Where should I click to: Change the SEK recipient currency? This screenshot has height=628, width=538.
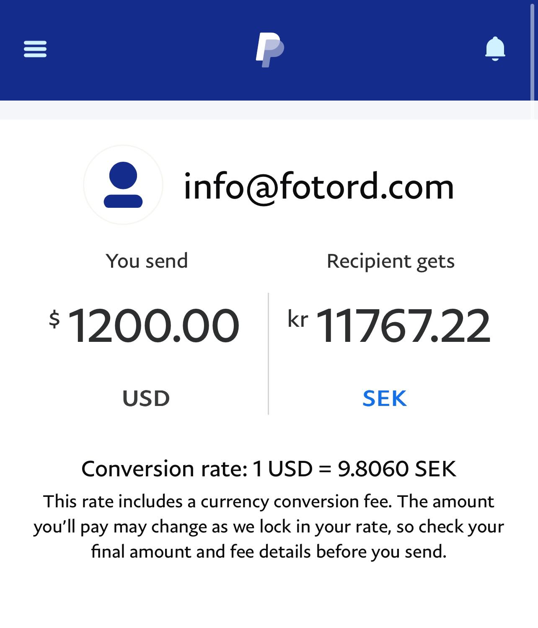385,398
